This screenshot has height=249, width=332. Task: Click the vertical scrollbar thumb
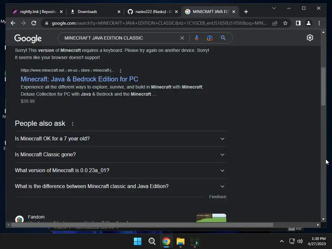(323, 86)
